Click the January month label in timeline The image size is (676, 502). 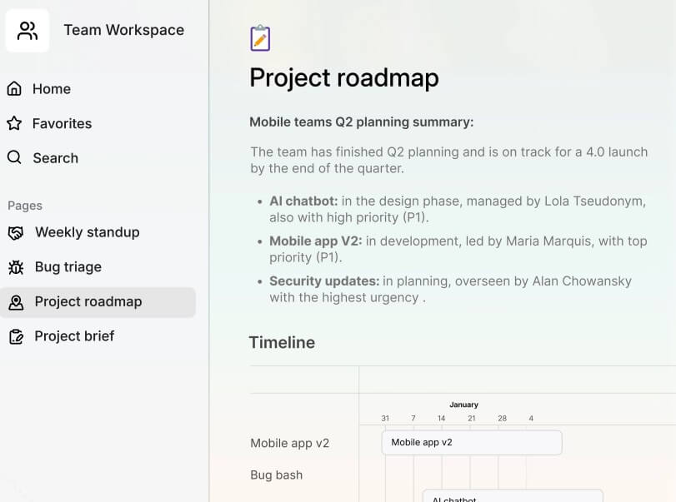click(x=464, y=405)
